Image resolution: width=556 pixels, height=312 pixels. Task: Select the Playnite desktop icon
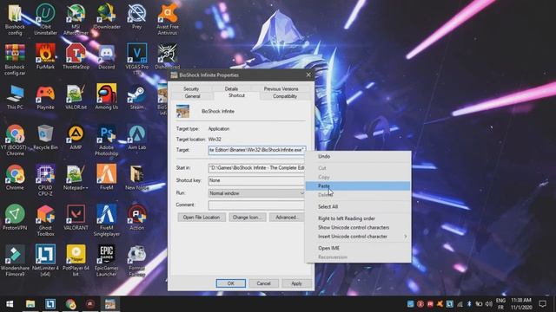pyautogui.click(x=45, y=96)
